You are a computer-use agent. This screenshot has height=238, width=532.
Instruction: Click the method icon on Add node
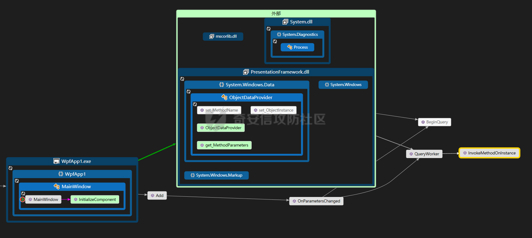pyautogui.click(x=152, y=195)
